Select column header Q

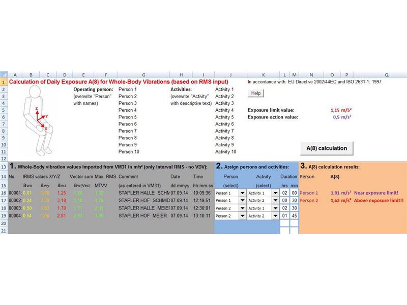click(x=387, y=75)
